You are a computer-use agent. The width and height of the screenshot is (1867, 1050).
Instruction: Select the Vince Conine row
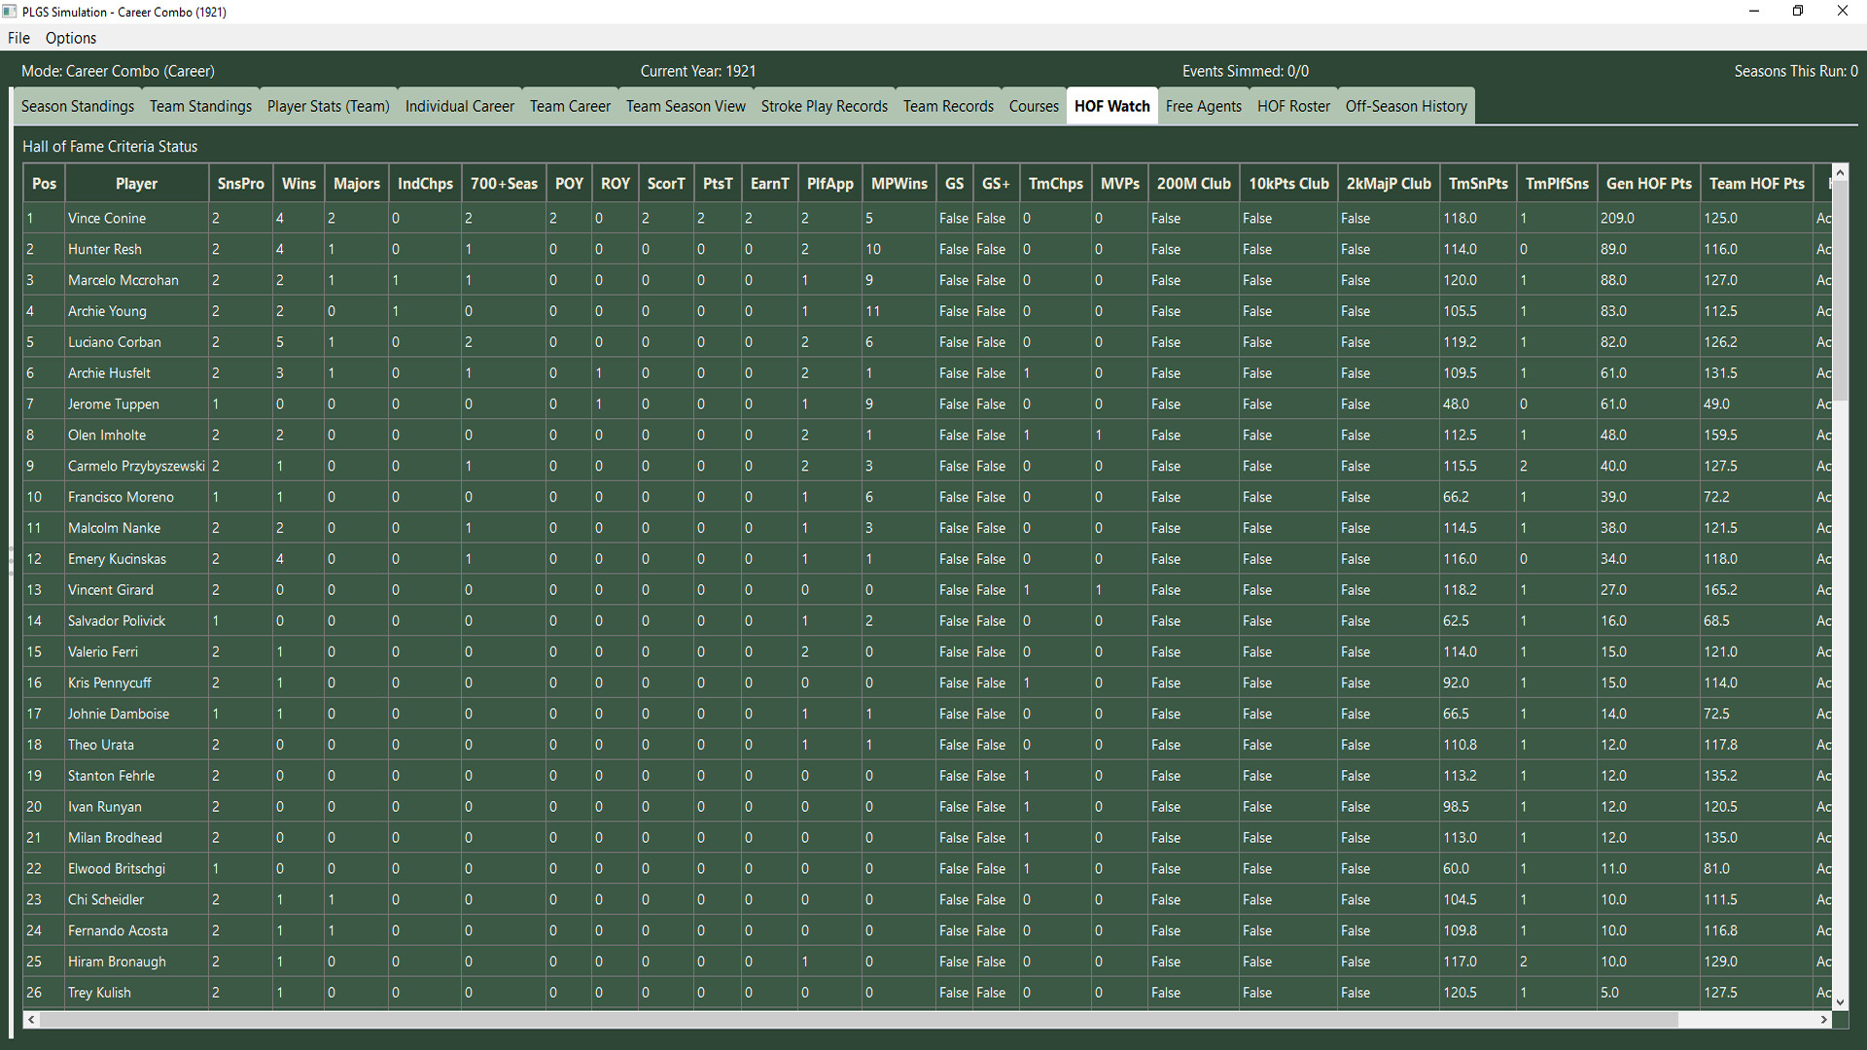(x=107, y=219)
